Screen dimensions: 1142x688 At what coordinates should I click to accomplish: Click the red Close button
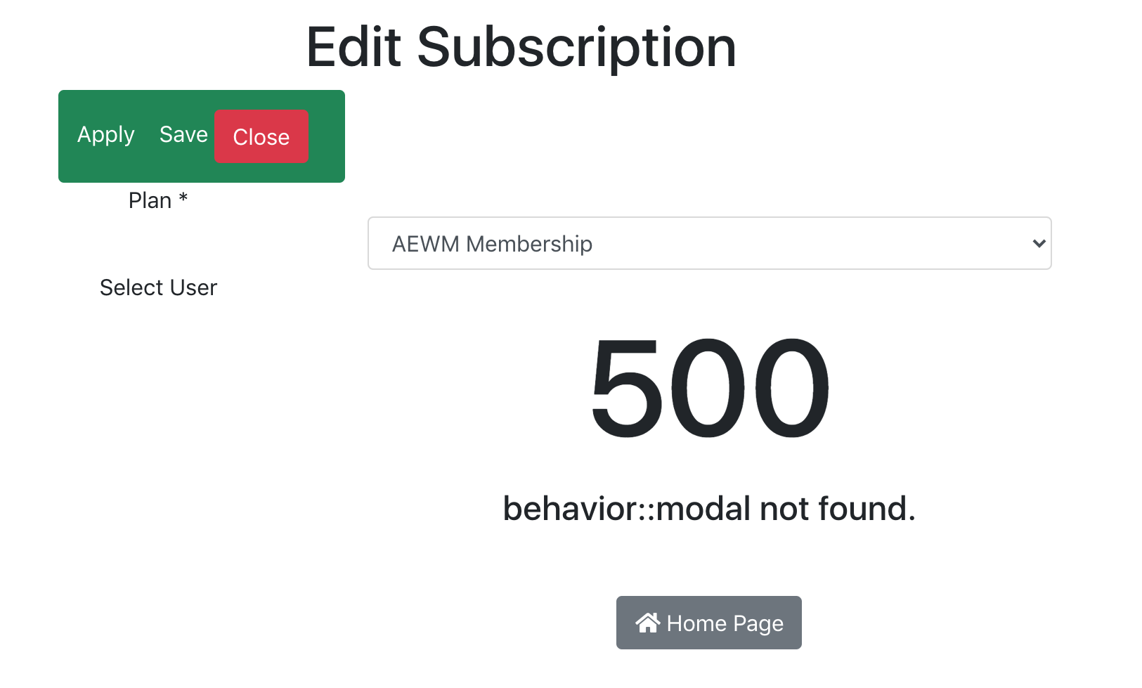pyautogui.click(x=261, y=136)
